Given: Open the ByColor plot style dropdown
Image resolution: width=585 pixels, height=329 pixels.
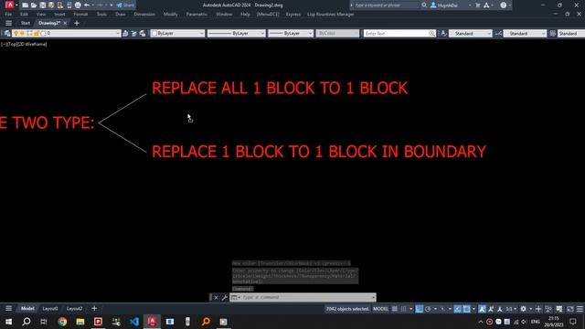Looking at the screenshot, I should coord(337,34).
